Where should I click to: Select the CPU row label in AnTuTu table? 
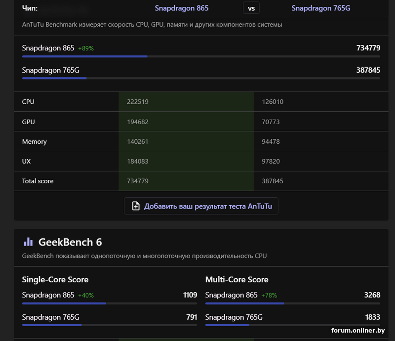pyautogui.click(x=28, y=102)
